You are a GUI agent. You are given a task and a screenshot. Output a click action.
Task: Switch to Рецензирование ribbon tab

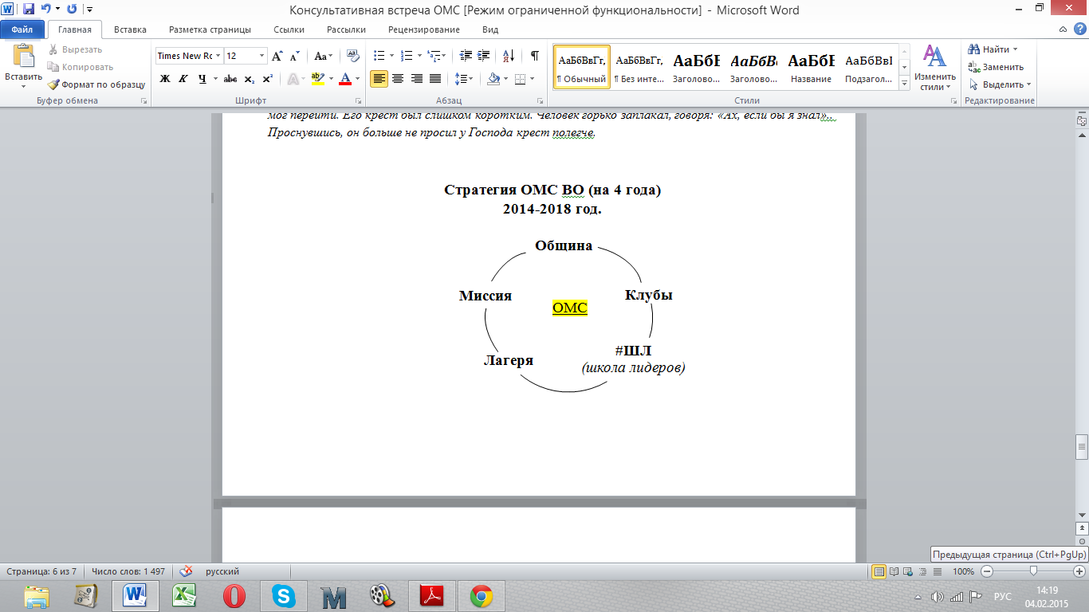pyautogui.click(x=423, y=29)
